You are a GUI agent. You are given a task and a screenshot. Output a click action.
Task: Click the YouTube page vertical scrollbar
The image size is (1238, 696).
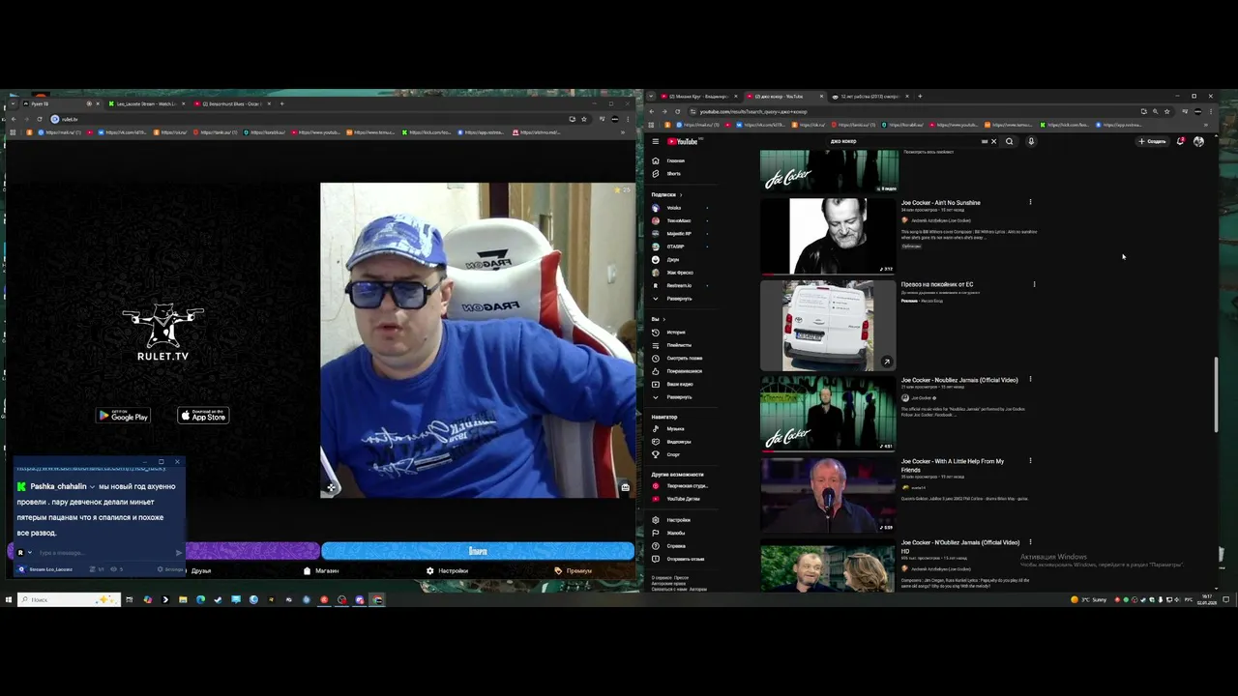pos(1216,396)
